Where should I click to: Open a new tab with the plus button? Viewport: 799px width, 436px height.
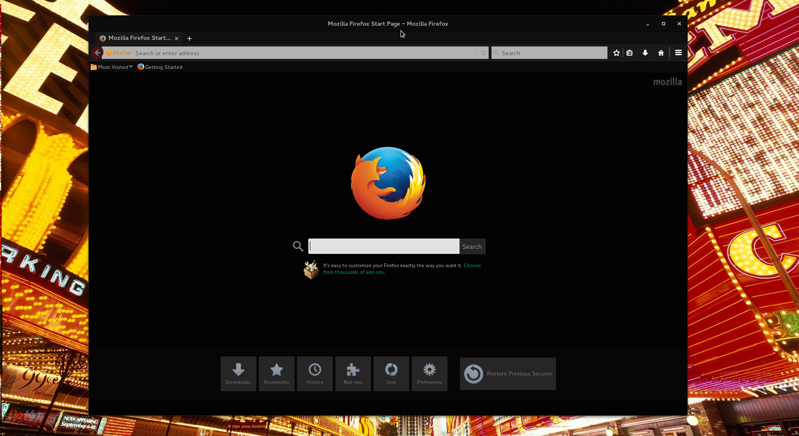[189, 39]
